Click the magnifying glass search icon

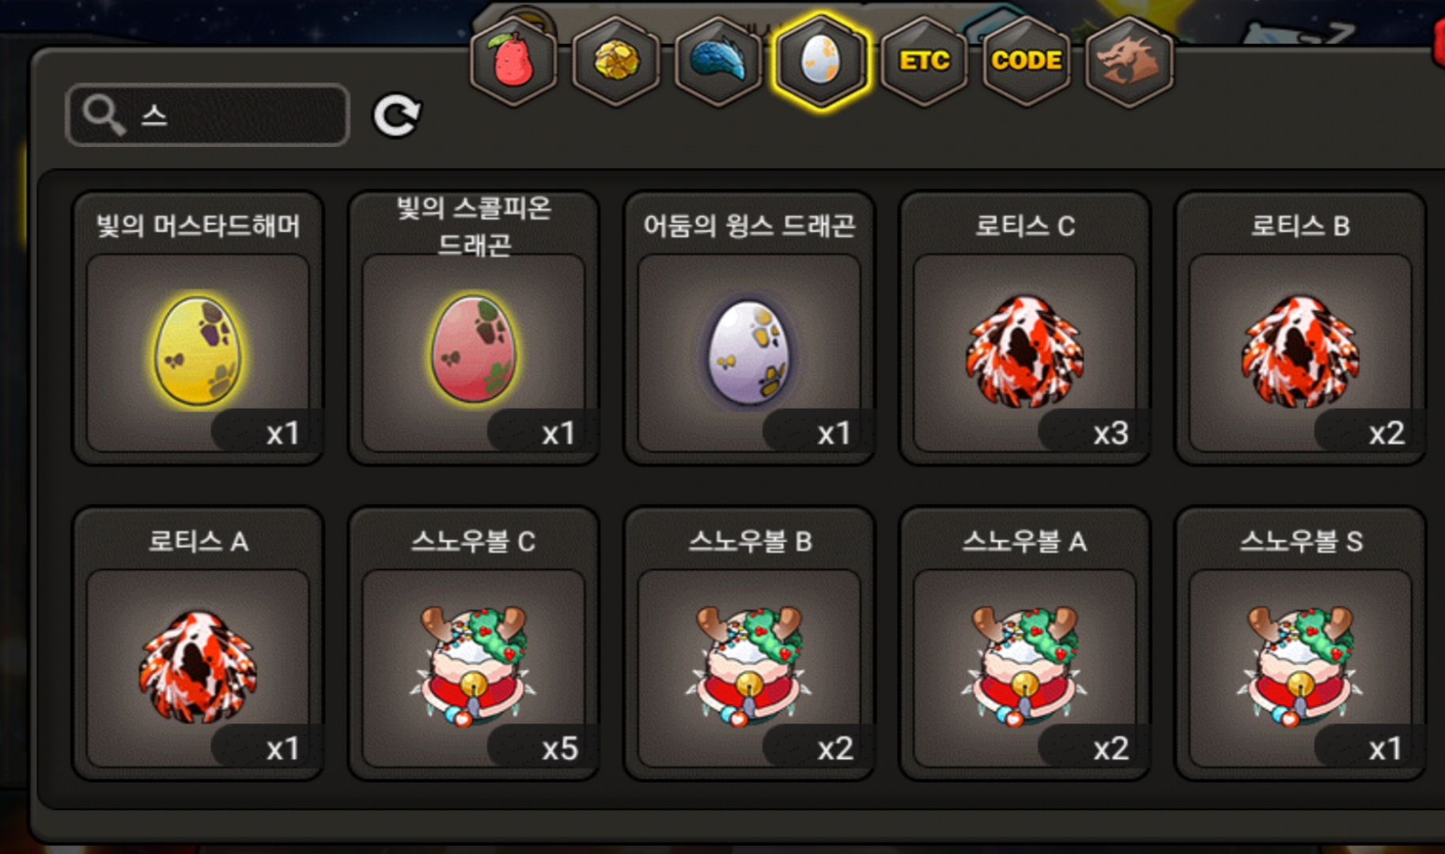tap(104, 115)
